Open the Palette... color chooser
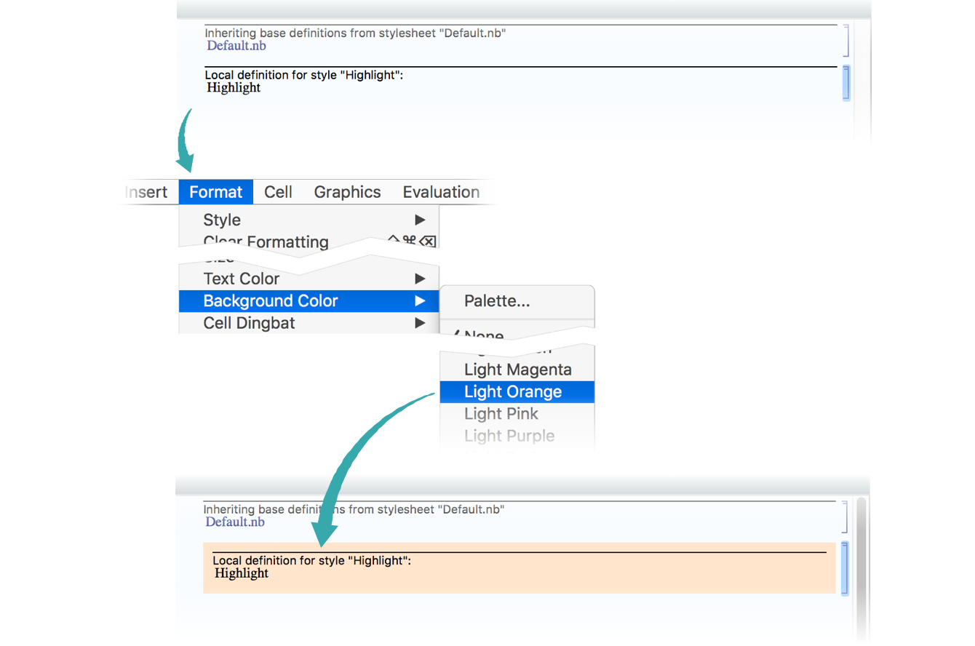975x646 pixels. (497, 300)
